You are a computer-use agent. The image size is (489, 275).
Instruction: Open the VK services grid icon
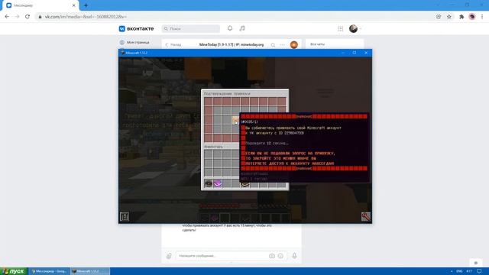tap(341, 29)
